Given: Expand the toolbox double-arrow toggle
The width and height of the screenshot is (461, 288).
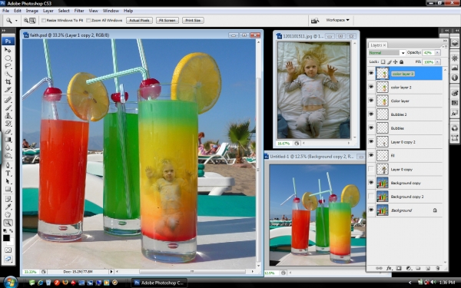Looking at the screenshot, I should coord(4,30).
